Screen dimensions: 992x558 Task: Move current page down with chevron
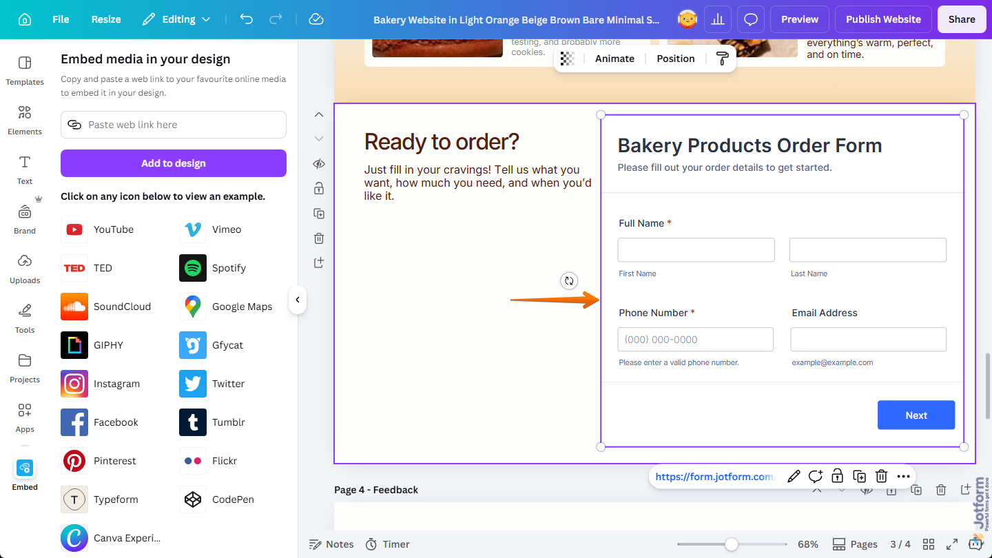(x=318, y=139)
